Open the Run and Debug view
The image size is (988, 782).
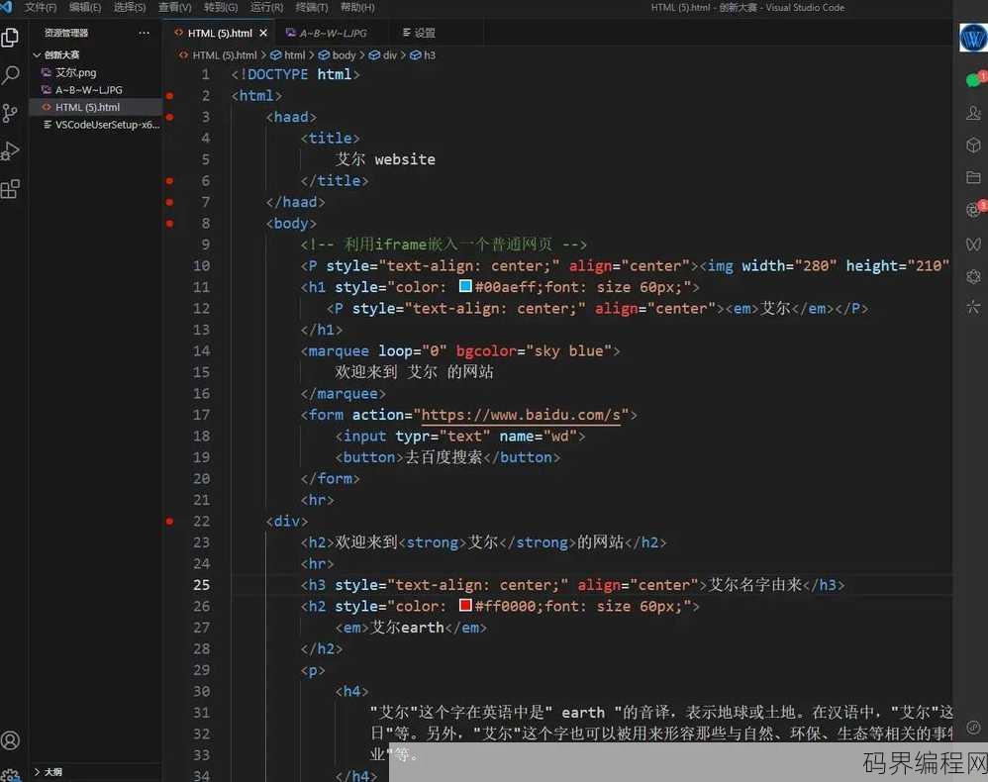[10, 150]
